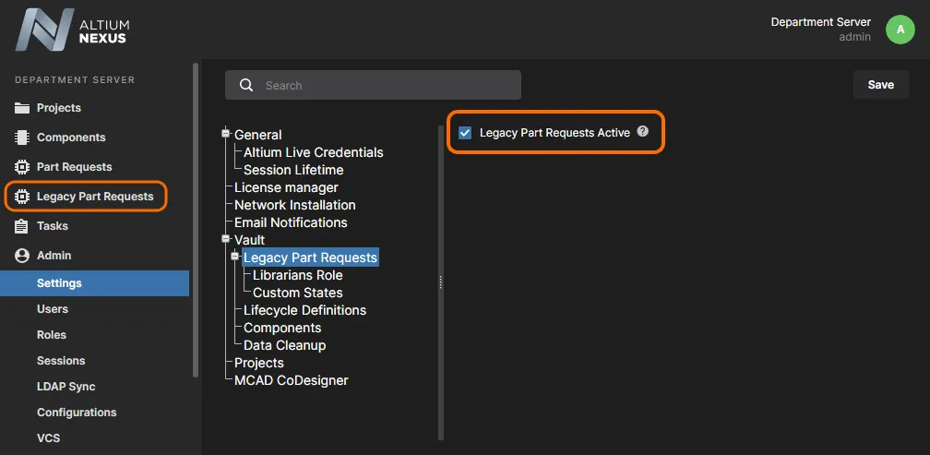Select Lifecycle Definitions in settings tree
Image resolution: width=930 pixels, height=455 pixels.
(304, 310)
